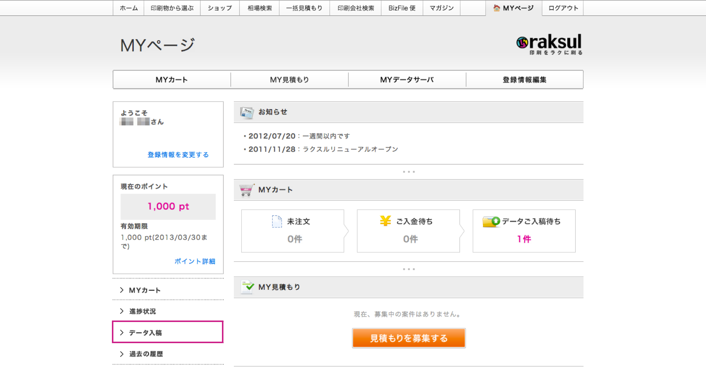This screenshot has width=706, height=368.
Task: Click the house icon on MYページ tab
Action: click(496, 8)
